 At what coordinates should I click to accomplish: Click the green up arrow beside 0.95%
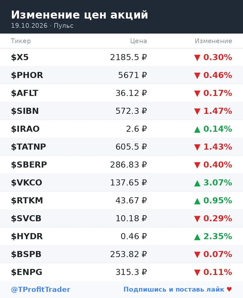[x=197, y=201]
